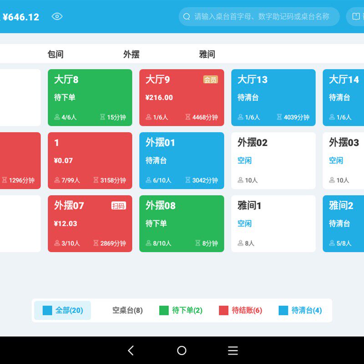The height and width of the screenshot is (364, 364).
Task: Switch to the 包间 area tab
Action: (56, 54)
